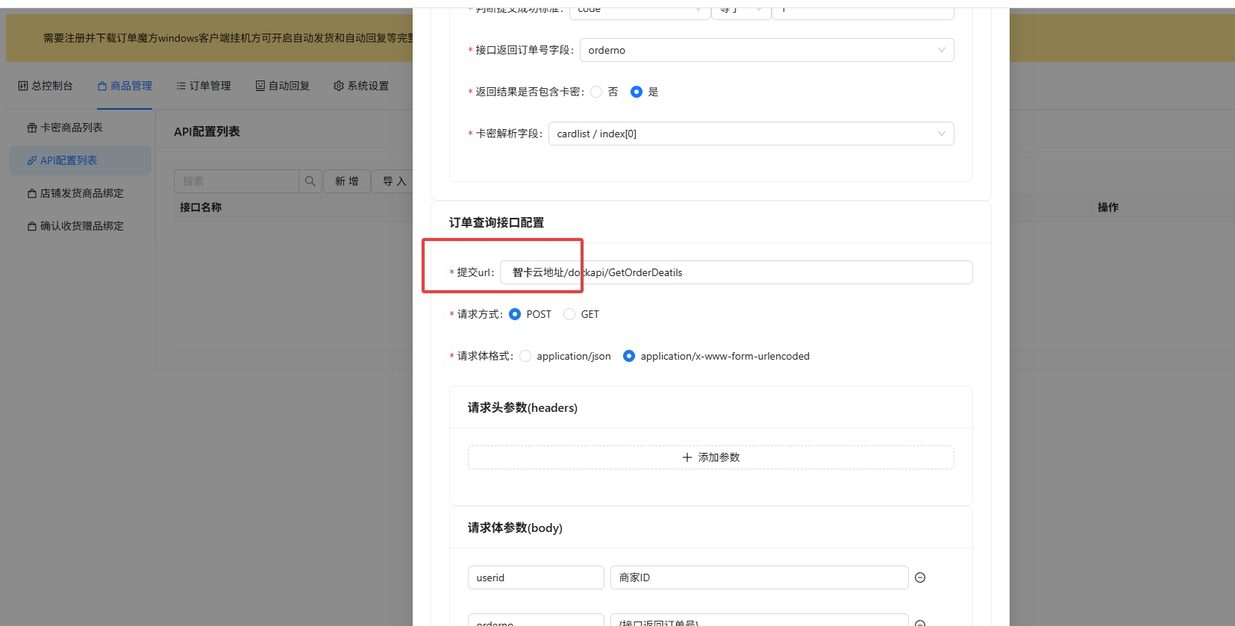Switch to 订单管理 tab

click(204, 86)
